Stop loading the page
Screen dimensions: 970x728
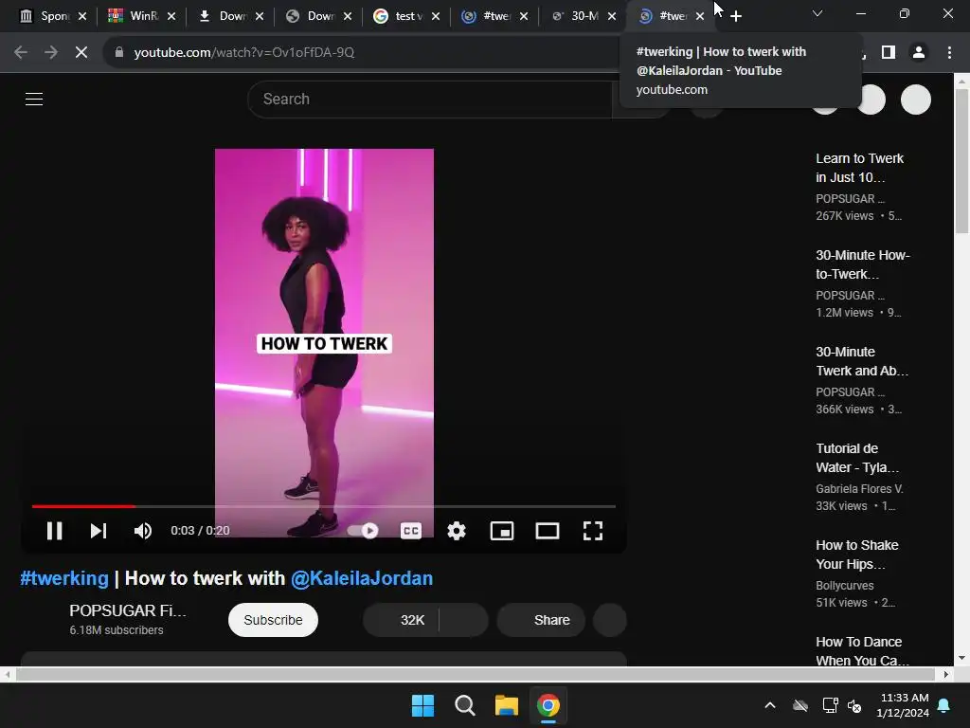81,52
